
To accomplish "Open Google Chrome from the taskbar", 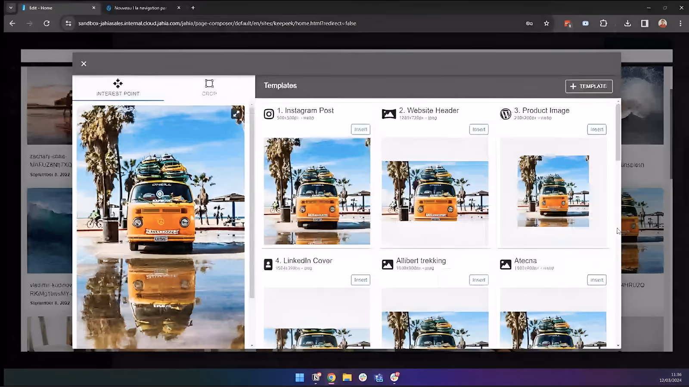I will [x=331, y=378].
